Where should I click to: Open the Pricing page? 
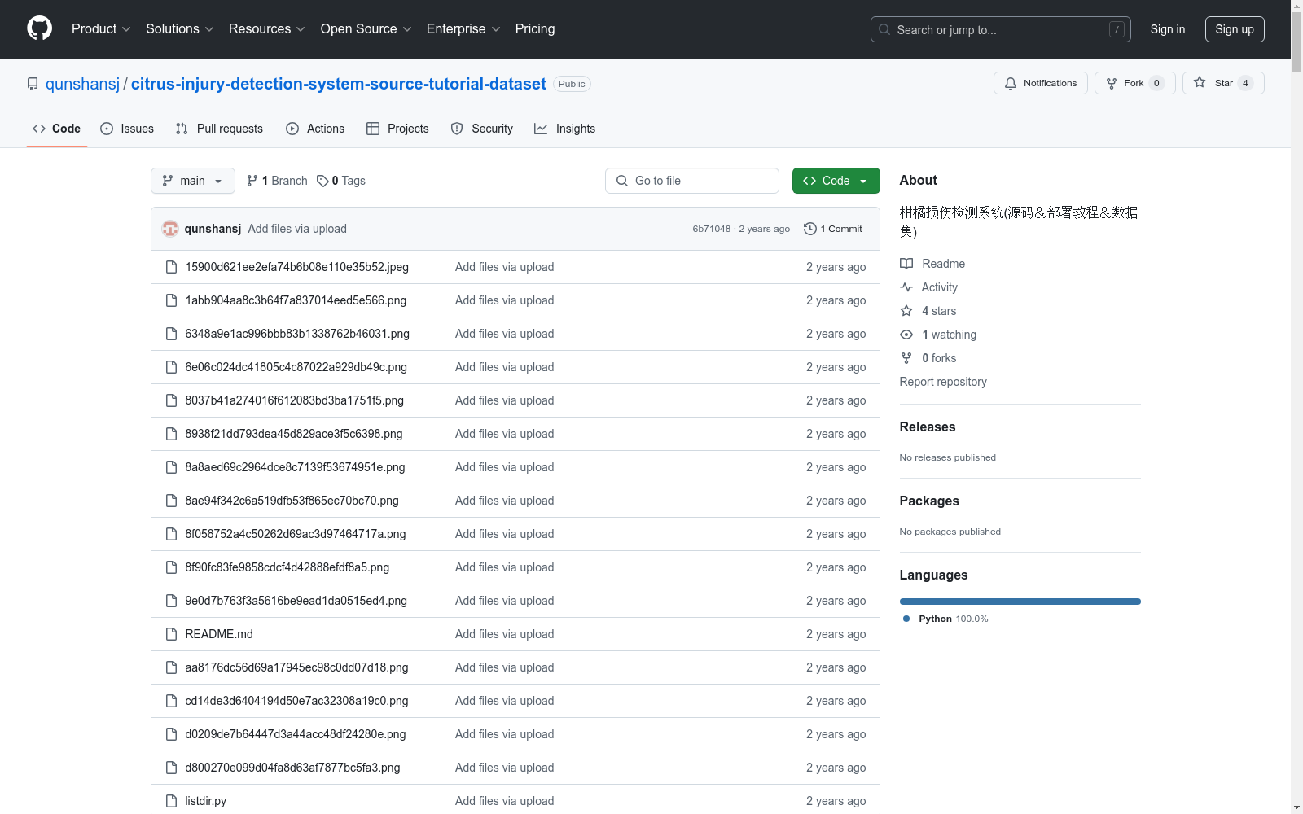[535, 29]
